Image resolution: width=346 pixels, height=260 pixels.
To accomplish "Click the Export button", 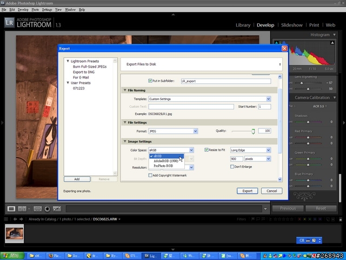I will [248, 191].
